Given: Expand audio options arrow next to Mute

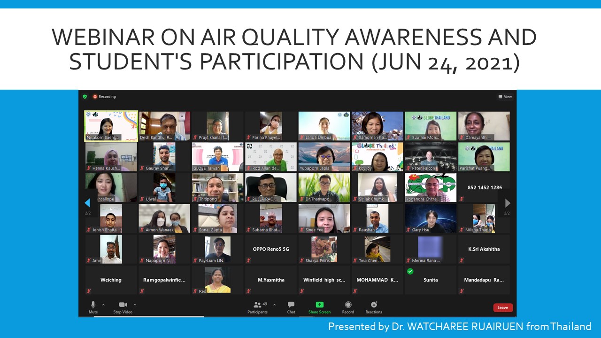Looking at the screenshot, I should point(103,305).
